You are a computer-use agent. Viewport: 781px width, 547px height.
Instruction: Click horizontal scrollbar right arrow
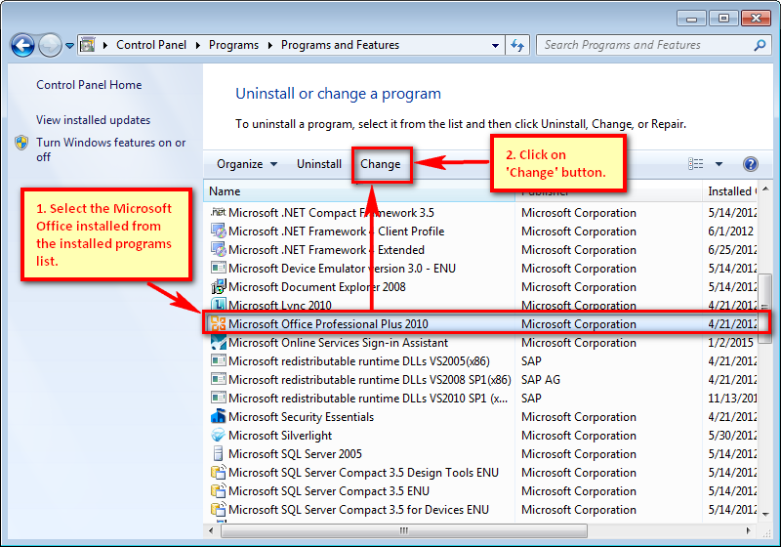749,530
